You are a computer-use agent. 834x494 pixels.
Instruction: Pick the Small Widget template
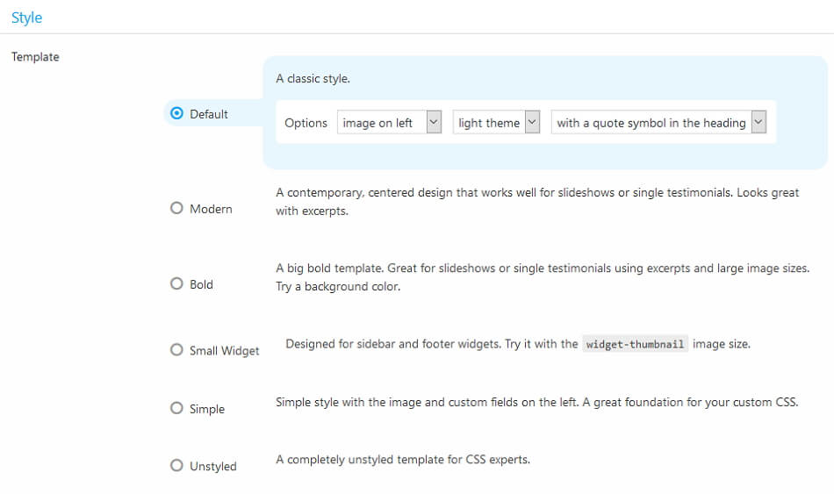click(x=176, y=350)
